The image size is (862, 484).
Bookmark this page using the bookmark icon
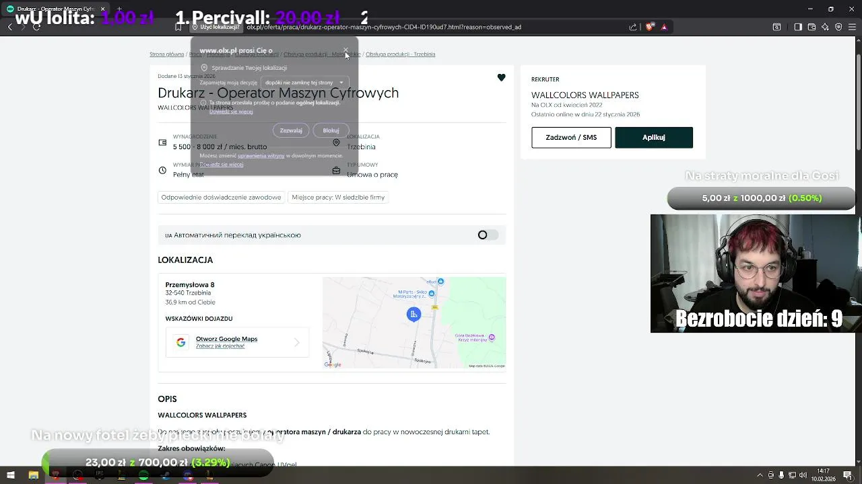point(178,27)
